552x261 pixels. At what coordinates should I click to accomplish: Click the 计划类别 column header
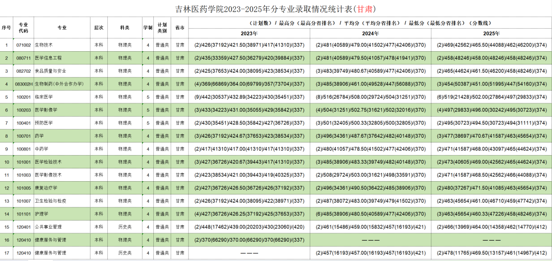(163, 28)
